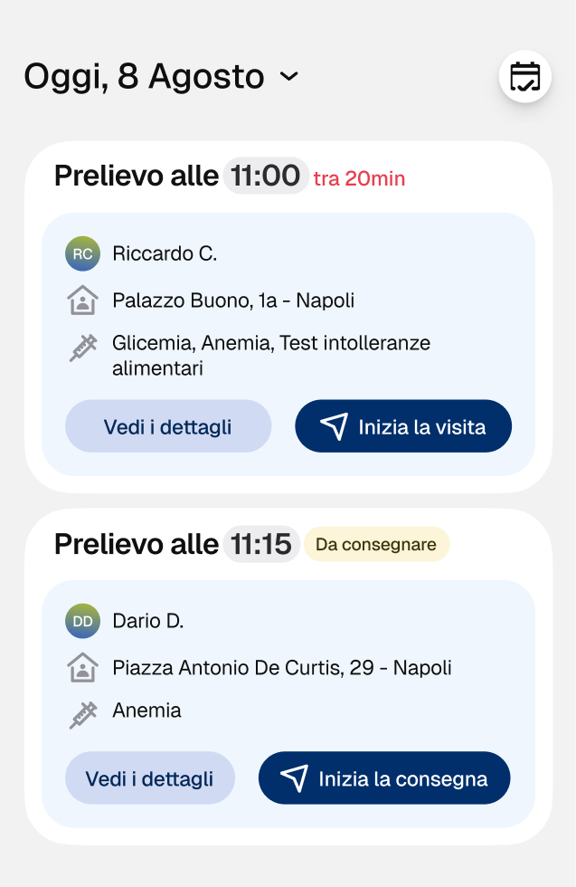The image size is (576, 887).
Task: Open address Piazza Antonio De Curtis, 29
Action: coord(281,668)
